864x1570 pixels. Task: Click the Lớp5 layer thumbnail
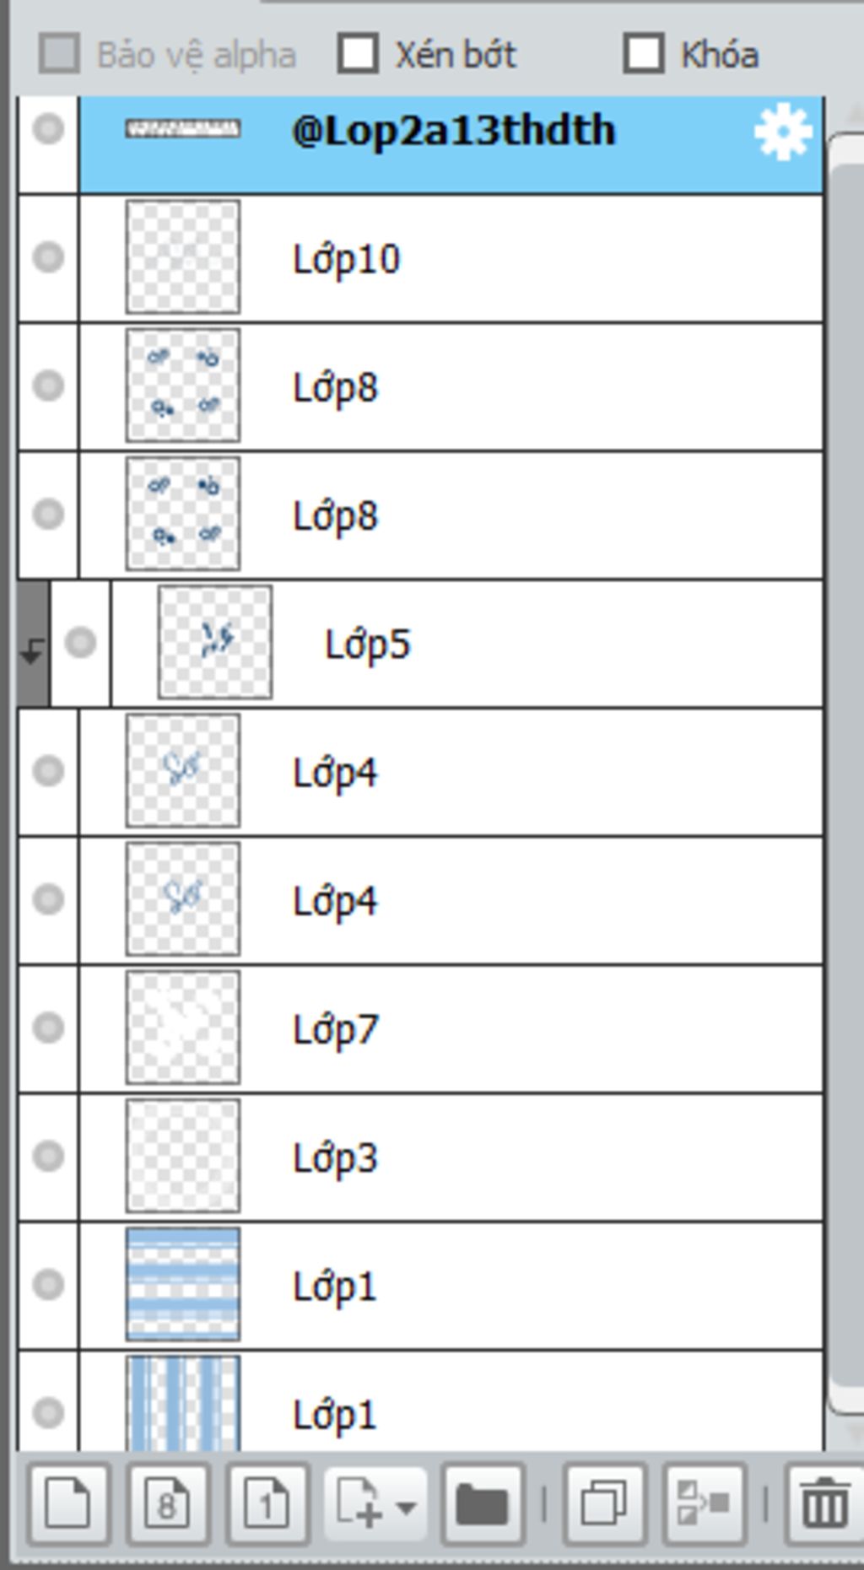(215, 643)
